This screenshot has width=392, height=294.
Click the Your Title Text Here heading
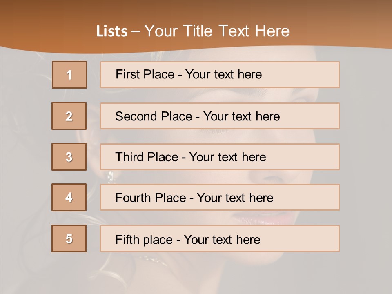(217, 31)
